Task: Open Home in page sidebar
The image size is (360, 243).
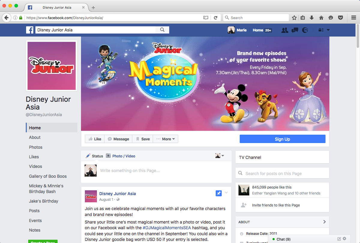Action: (x=52, y=127)
